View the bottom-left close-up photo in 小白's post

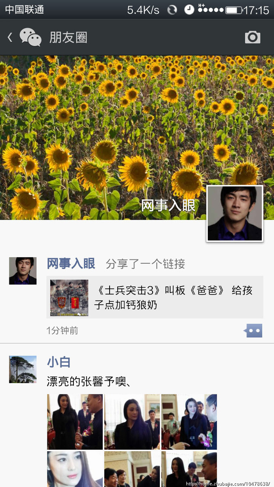75,469
